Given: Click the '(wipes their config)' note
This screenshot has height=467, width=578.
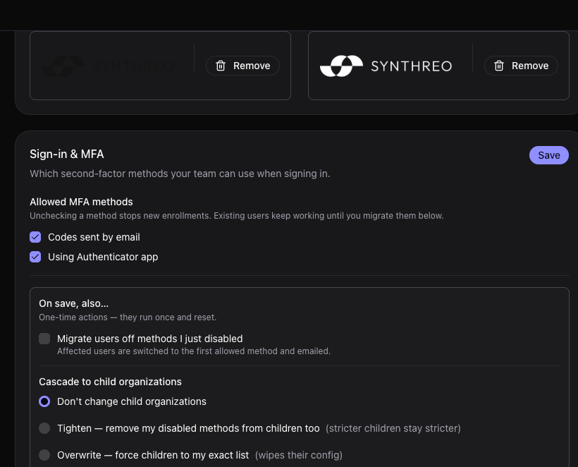Looking at the screenshot, I should pyautogui.click(x=299, y=455).
